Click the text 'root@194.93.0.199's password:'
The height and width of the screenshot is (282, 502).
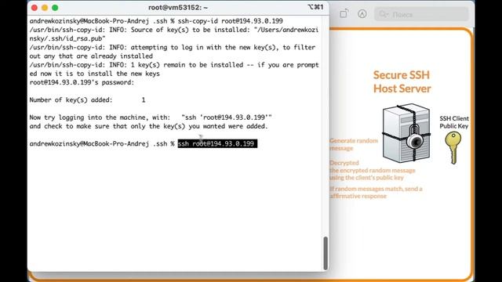click(82, 82)
